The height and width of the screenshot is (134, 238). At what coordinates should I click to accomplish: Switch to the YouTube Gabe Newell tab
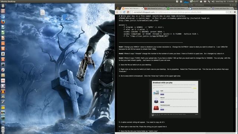coord(154,9)
